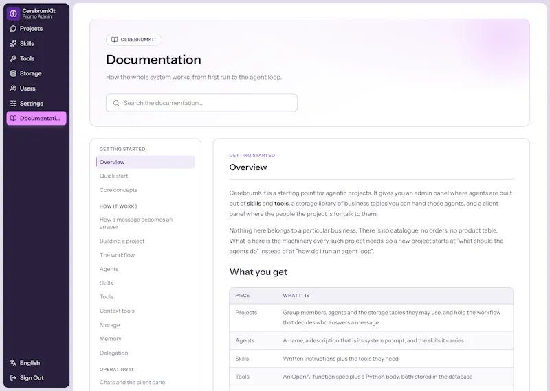Click the bold word skills in paragraph
550x391 pixels.
pyautogui.click(x=254, y=203)
